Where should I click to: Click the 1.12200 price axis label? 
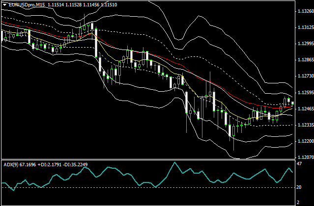[x=305, y=141]
